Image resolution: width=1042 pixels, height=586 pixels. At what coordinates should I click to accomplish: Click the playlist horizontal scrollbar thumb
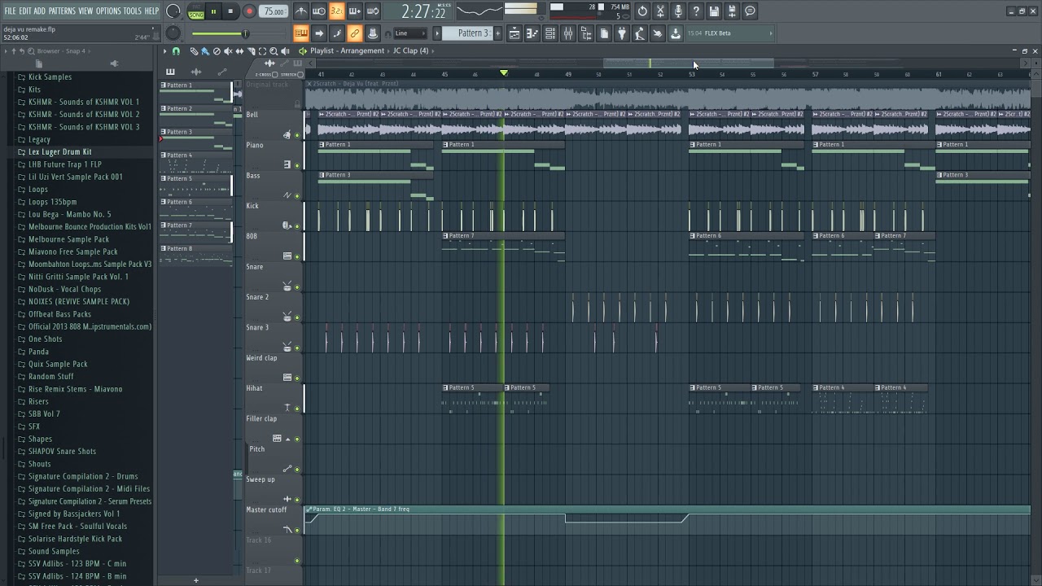tap(689, 63)
